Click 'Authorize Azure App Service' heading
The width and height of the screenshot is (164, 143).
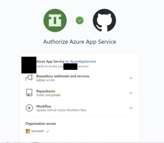tap(80, 42)
